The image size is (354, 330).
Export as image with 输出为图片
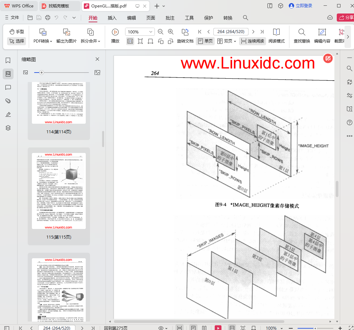(x=66, y=36)
